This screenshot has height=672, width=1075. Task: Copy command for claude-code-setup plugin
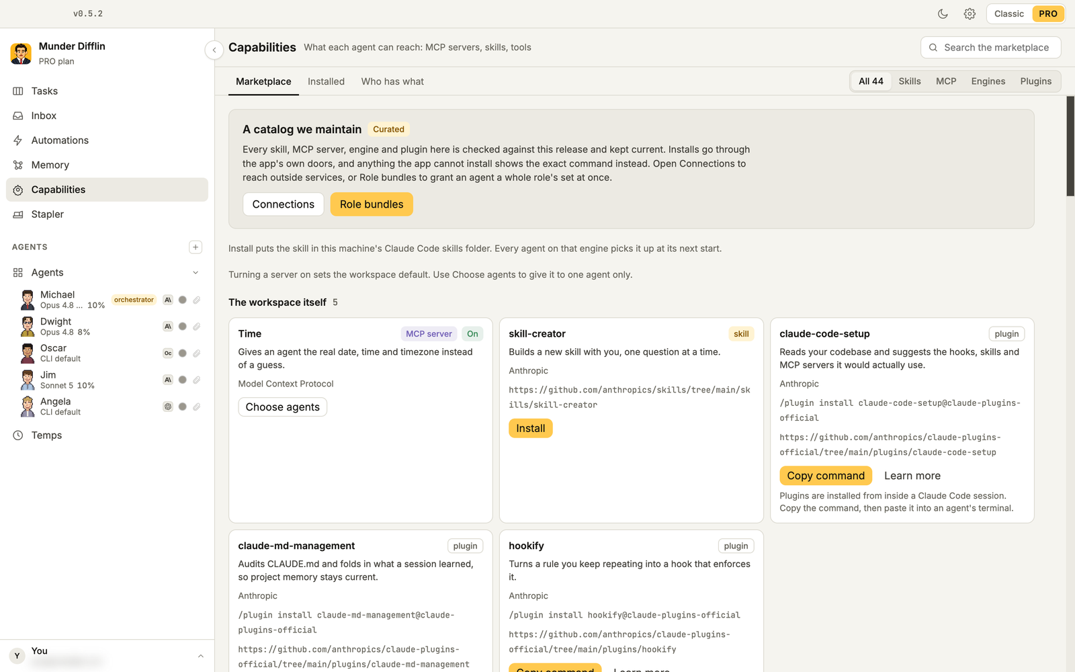(x=826, y=476)
